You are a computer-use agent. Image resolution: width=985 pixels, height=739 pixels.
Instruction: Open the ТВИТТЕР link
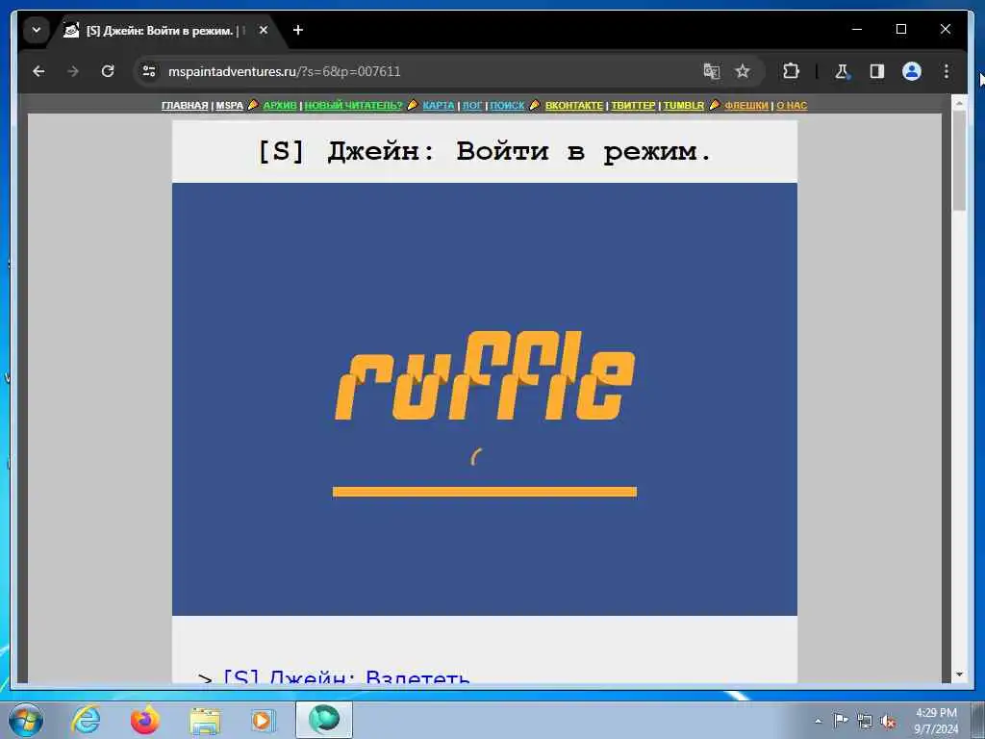coord(633,106)
